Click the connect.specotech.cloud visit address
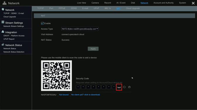Viewport: 197px width, 110px height. (73, 35)
